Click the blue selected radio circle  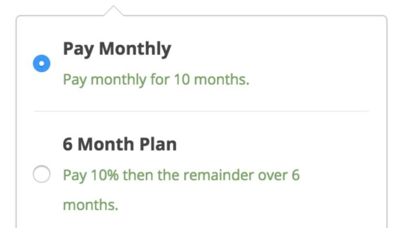[41, 64]
